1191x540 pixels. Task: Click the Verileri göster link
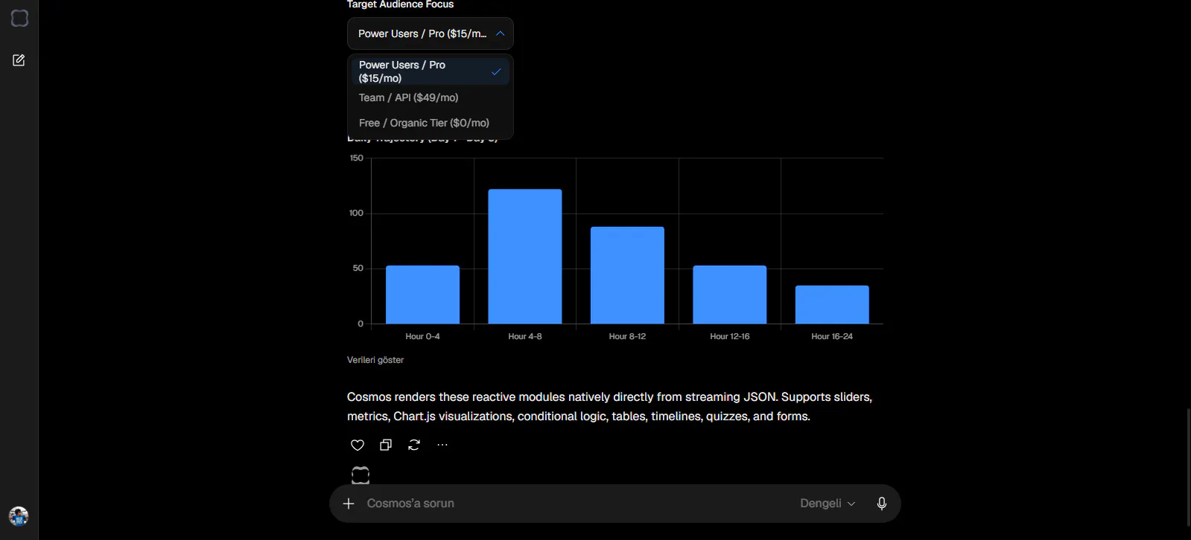pos(375,360)
